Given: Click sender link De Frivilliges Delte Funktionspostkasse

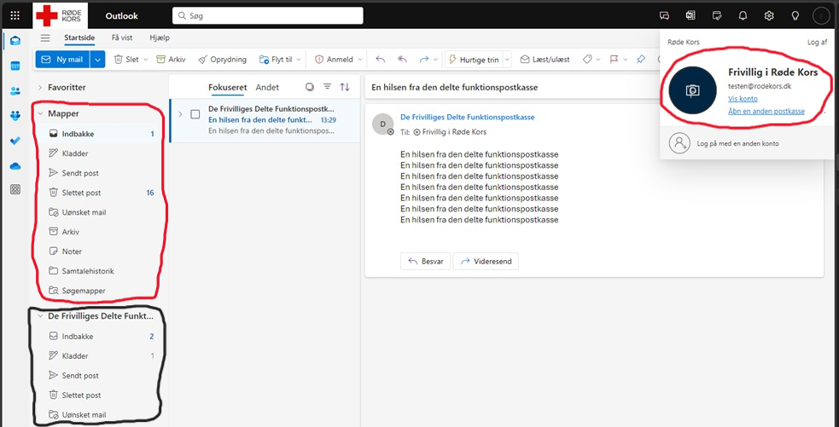Looking at the screenshot, I should [467, 117].
